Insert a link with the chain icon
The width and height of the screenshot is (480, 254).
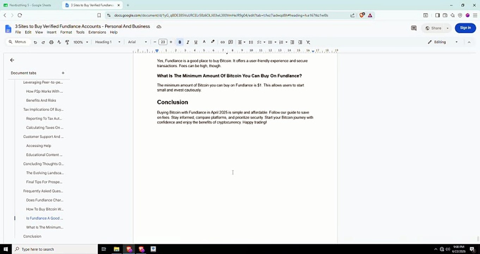[222, 42]
